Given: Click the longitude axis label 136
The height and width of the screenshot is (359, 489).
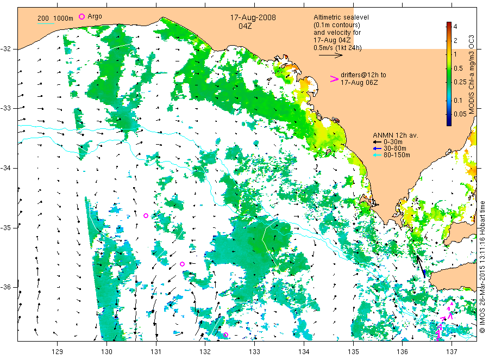Looking at the screenshot, I should pyautogui.click(x=403, y=352).
